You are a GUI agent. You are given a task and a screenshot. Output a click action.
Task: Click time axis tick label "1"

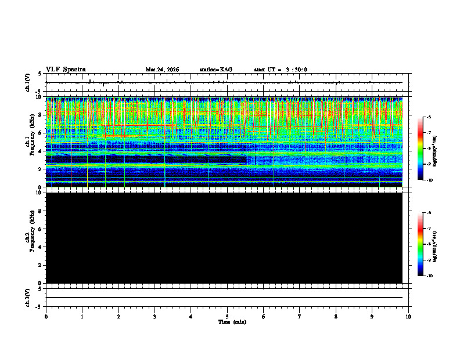(x=82, y=317)
